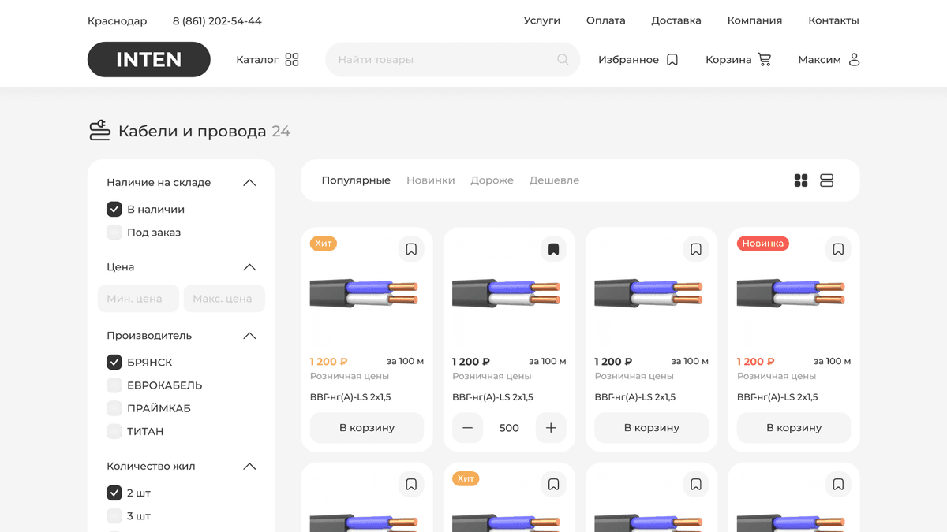Viewport: 947px width, 532px height.
Task: Bookmark the product with Новинка badge
Action: pyautogui.click(x=838, y=249)
